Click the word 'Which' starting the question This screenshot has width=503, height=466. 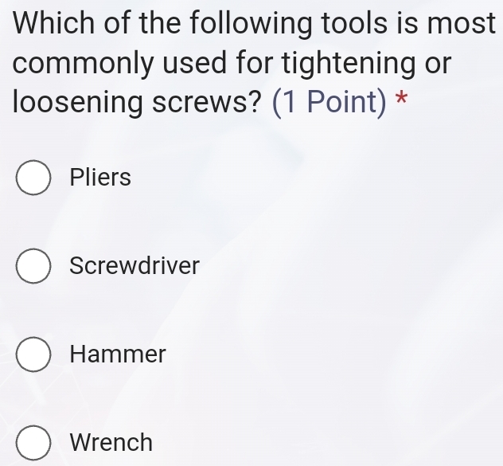(x=54, y=23)
